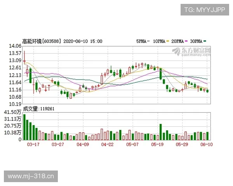
Task: Click the 2020-06-10 15:00 timestamp
Action: pyautogui.click(x=82, y=40)
